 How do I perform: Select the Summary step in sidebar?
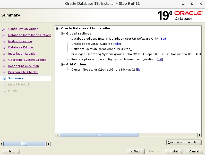click(16, 78)
